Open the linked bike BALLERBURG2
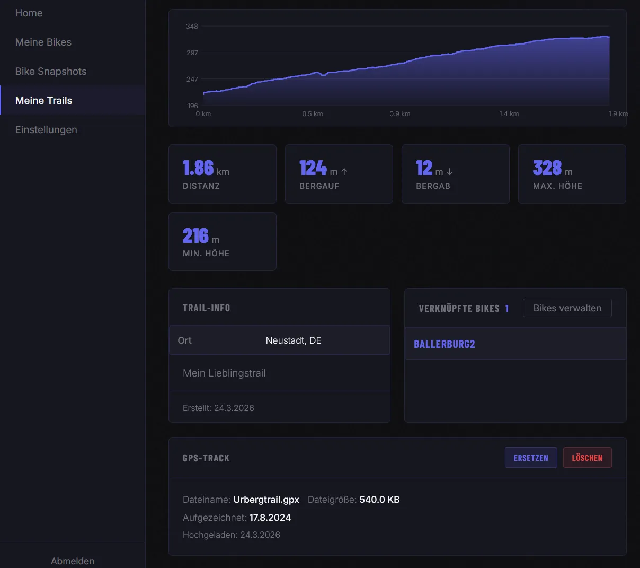640x568 pixels. tap(445, 344)
